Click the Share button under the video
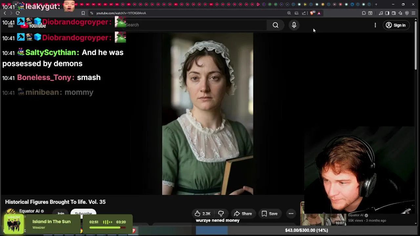420x236 pixels. pos(243,214)
